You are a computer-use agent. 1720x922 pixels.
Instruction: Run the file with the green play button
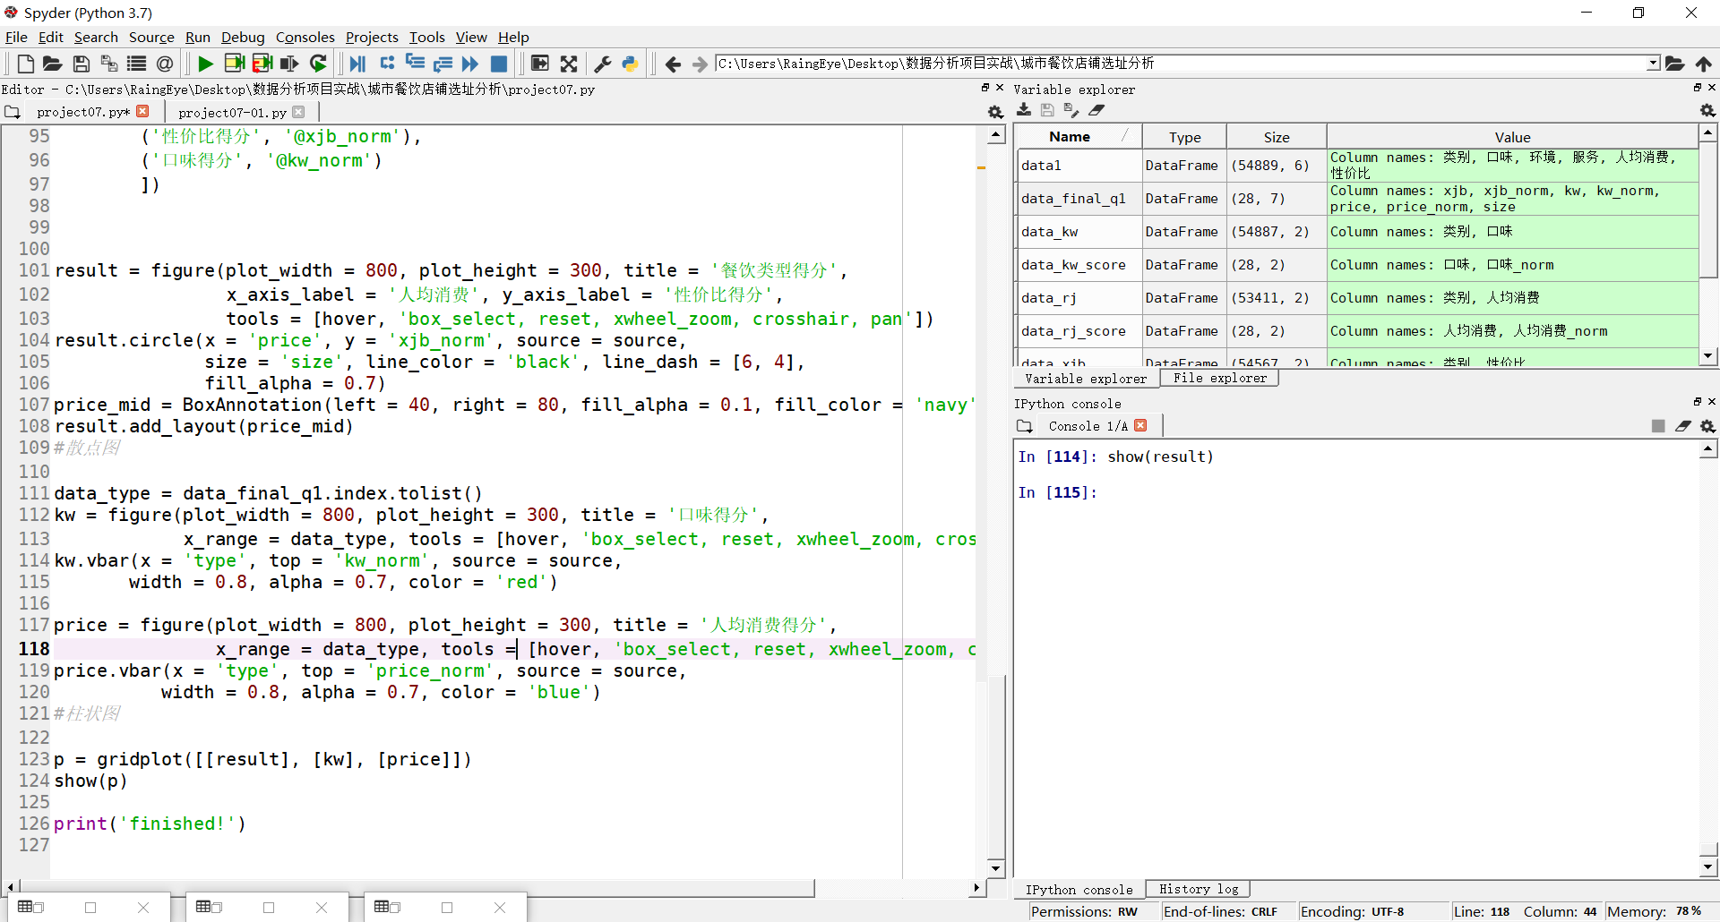(x=205, y=64)
